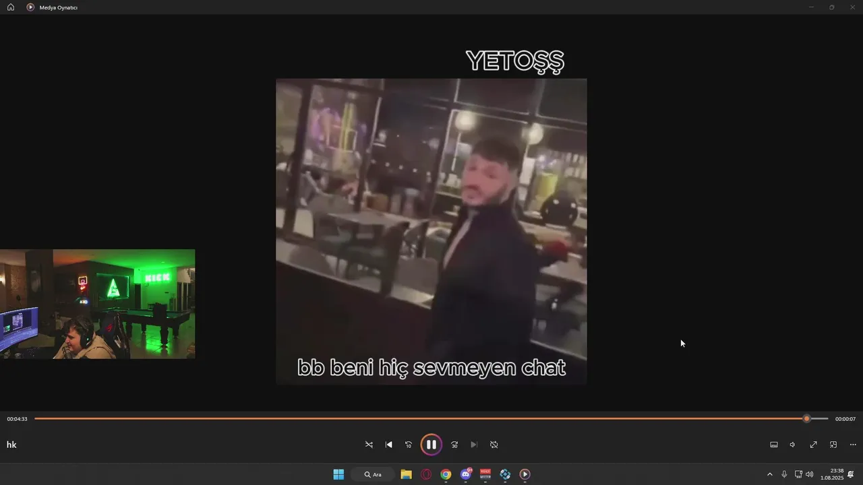
Task: Click remaining time 00:00:07
Action: pos(845,419)
